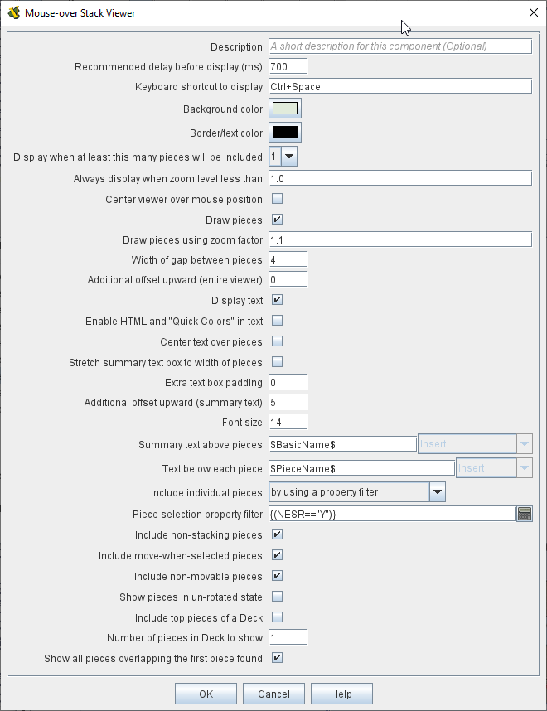Close the Mouse-over Stack Viewer window

534,12
